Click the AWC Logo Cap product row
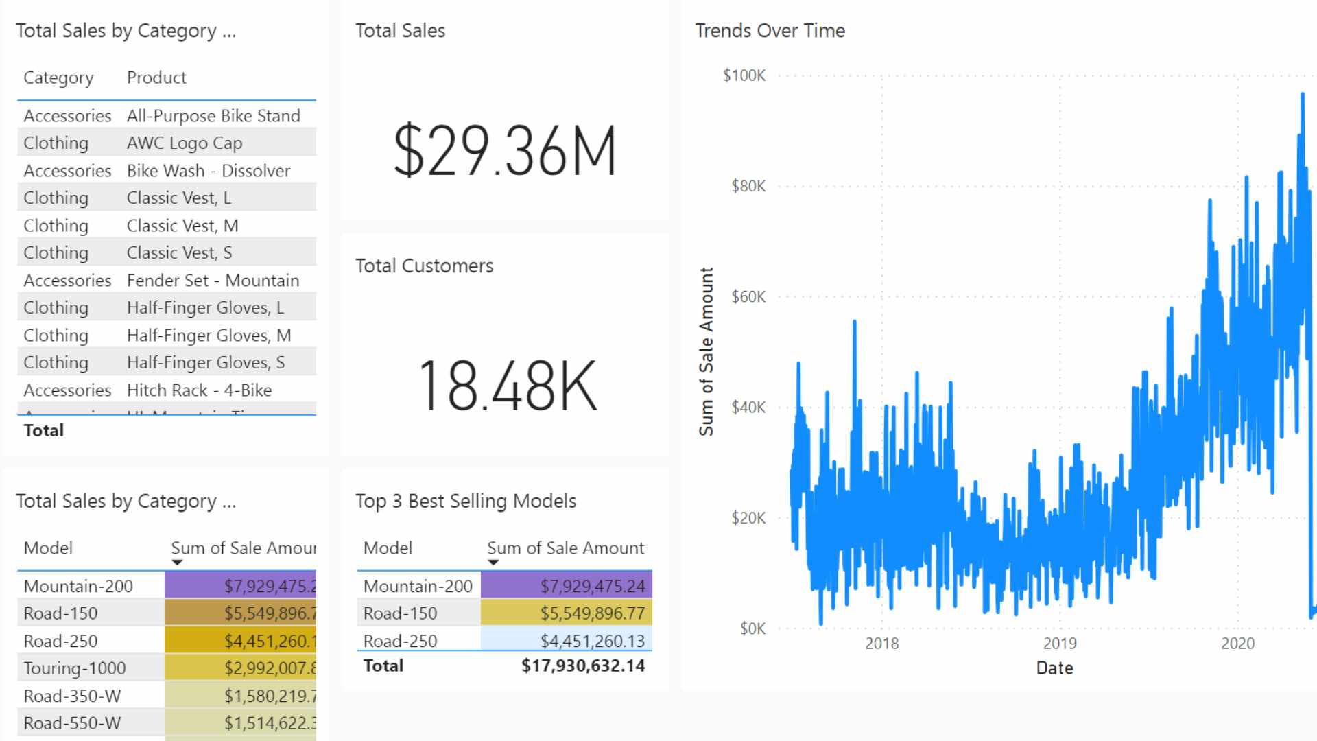The image size is (1317, 741). pos(184,143)
